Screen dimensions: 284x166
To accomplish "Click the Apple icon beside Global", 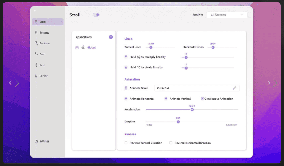I will pos(83,47).
